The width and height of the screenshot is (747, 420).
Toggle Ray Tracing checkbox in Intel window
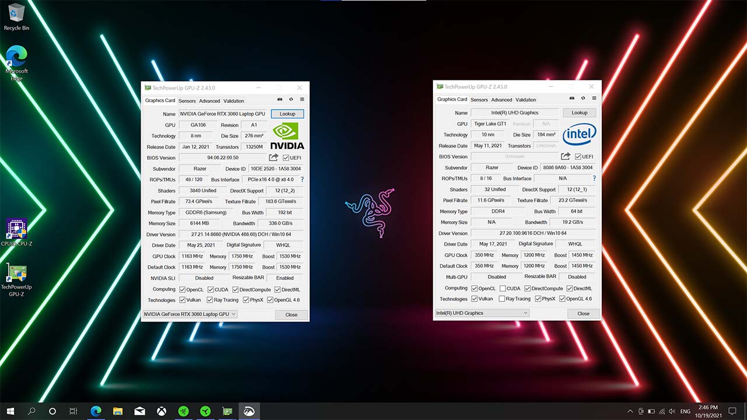[502, 299]
